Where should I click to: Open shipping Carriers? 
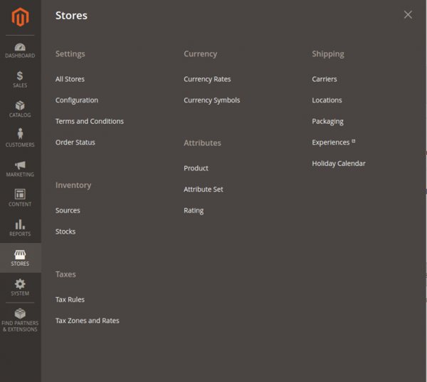point(325,79)
